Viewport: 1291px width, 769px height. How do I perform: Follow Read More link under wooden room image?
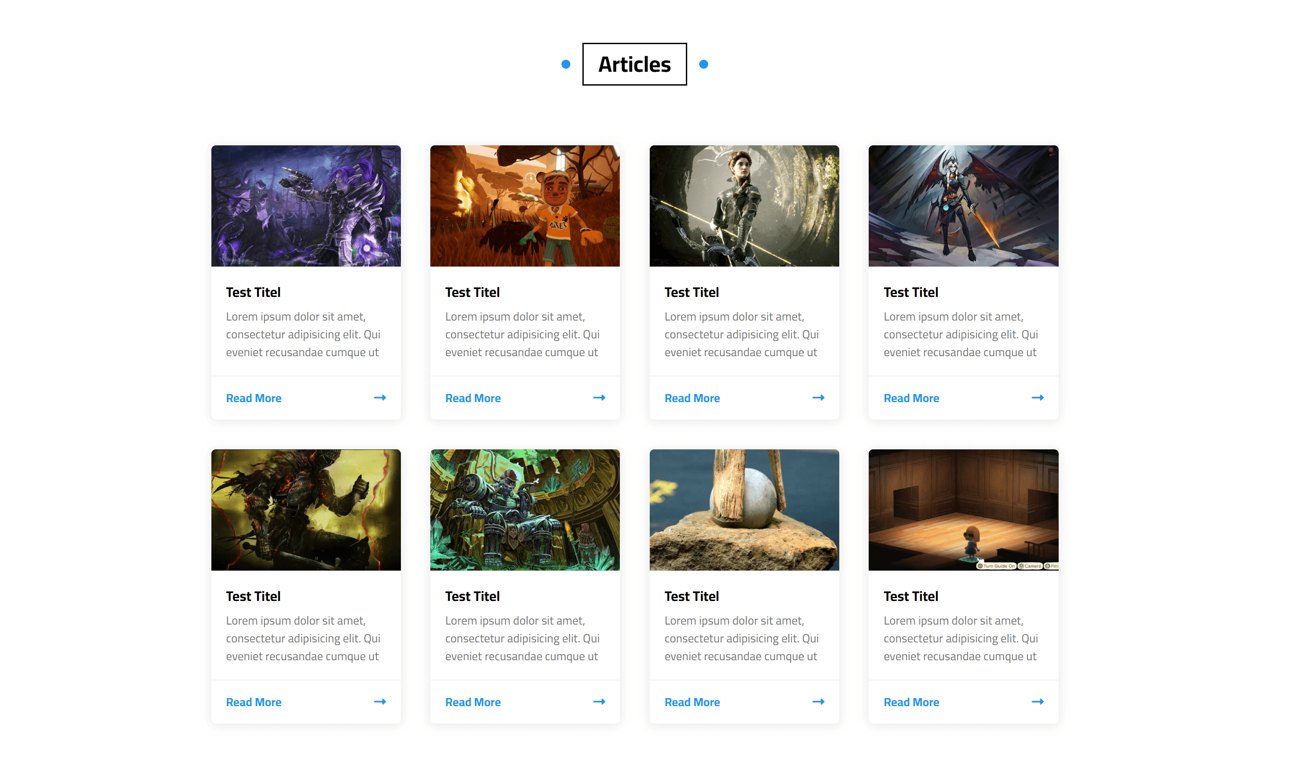coord(911,702)
